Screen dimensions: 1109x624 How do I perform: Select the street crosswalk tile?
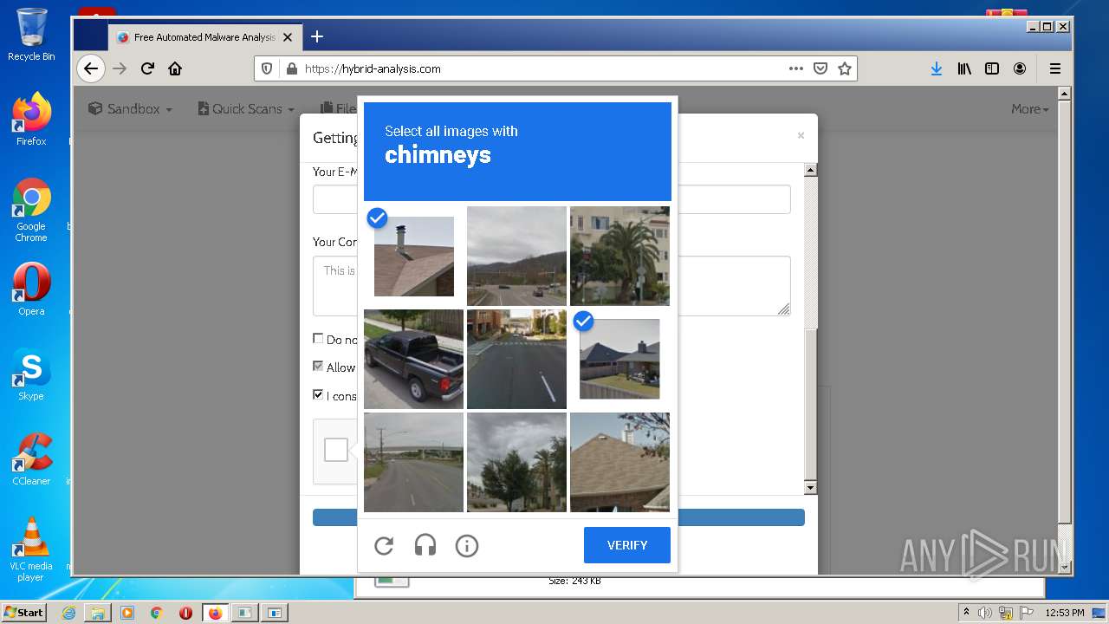tap(516, 359)
